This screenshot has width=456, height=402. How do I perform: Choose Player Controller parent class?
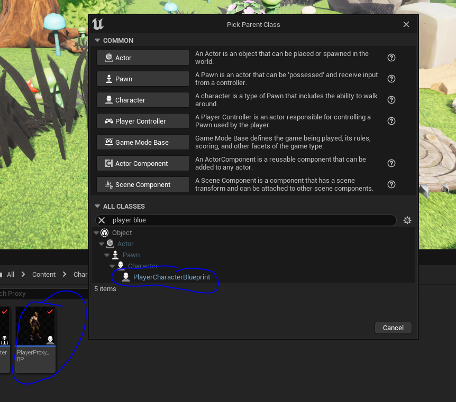[x=143, y=121]
